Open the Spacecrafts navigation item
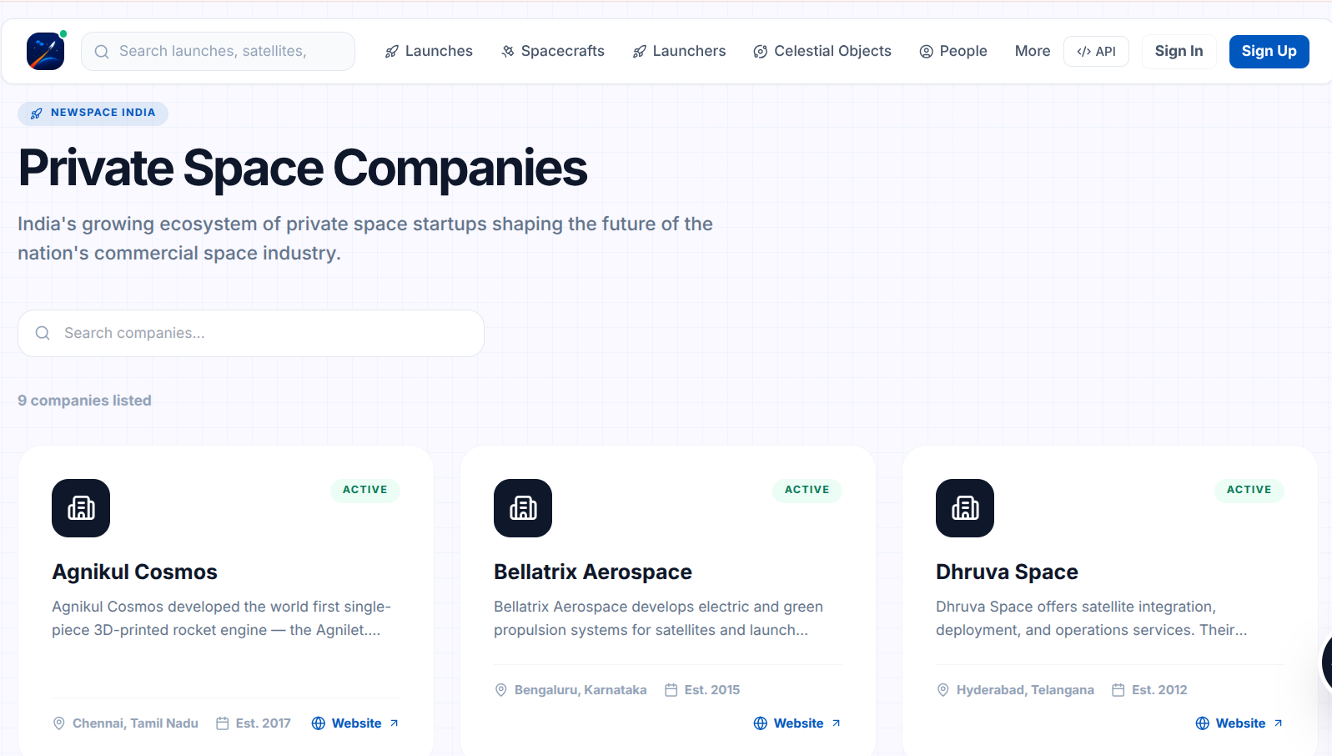1332x756 pixels. pos(553,52)
